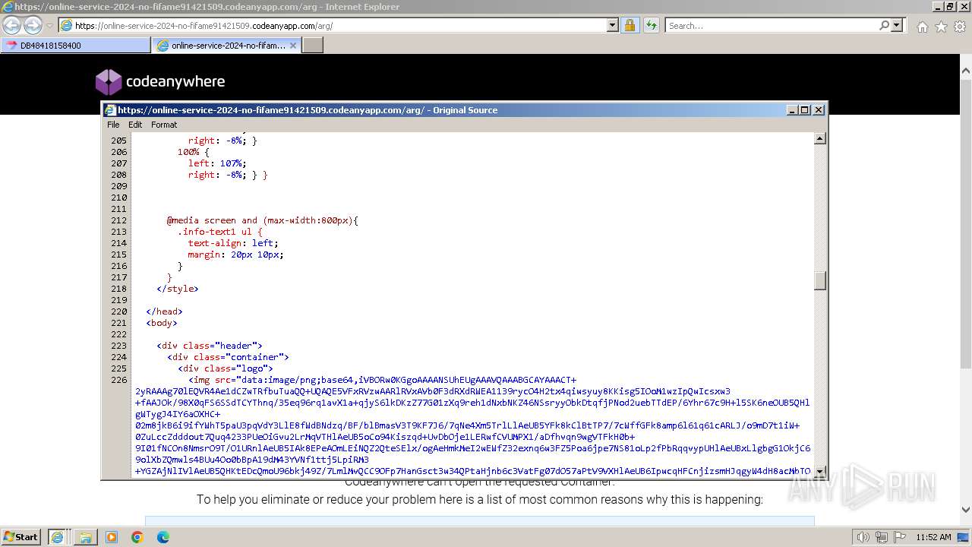The height and width of the screenshot is (547, 972).
Task: Click the '.info-text1 ul {' selector line
Action: [x=220, y=232]
